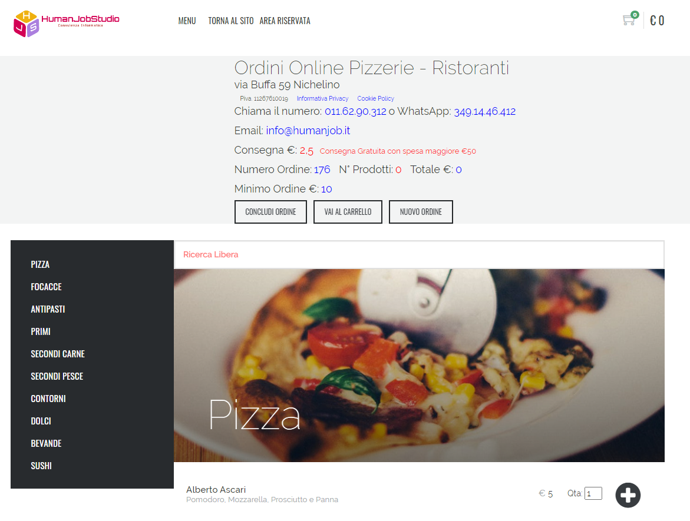Open the Cookie Policy link

375,98
